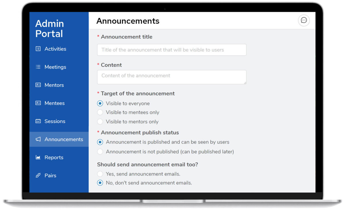Select 'Visible to mentors only'

pyautogui.click(x=100, y=121)
